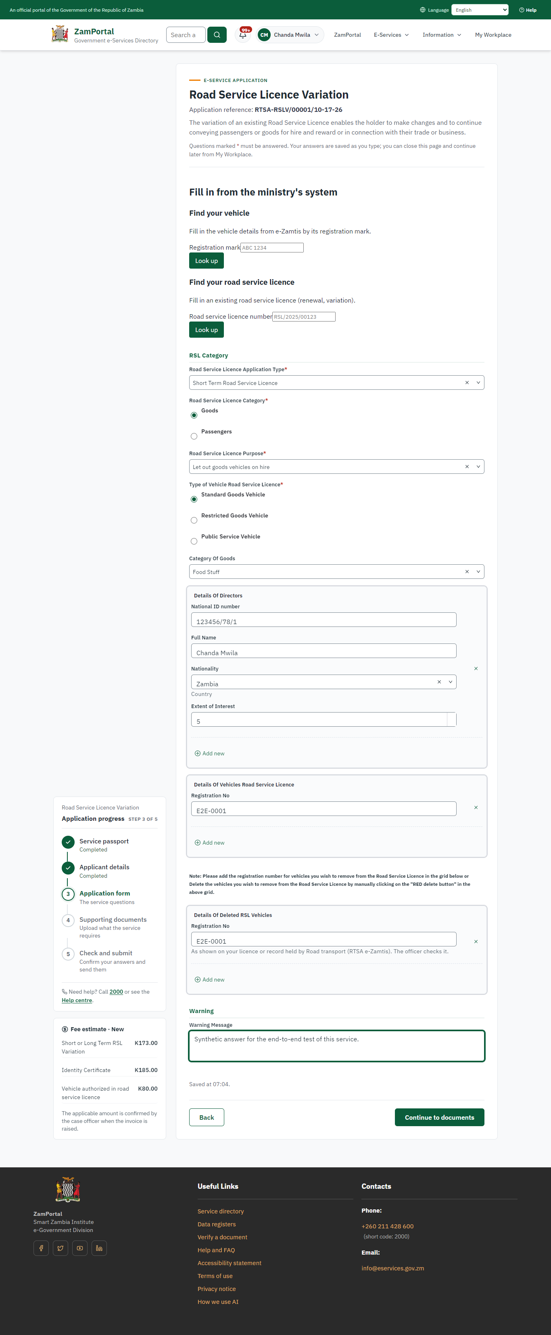
Task: Add new row in Details Of Deleted RSL Vehicles
Action: click(209, 980)
